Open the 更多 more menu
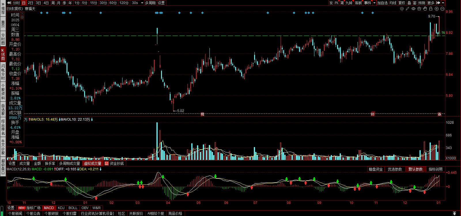This screenshot has height=216, width=461. [x=431, y=3]
